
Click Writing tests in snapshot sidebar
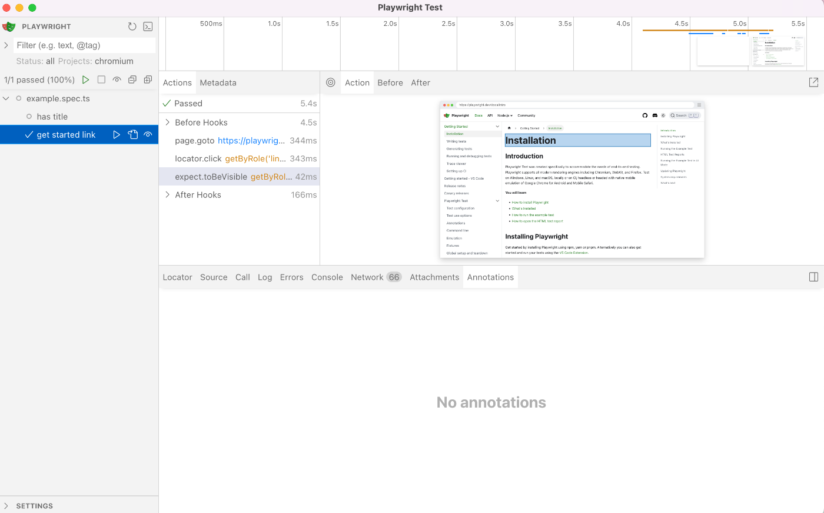click(x=456, y=141)
